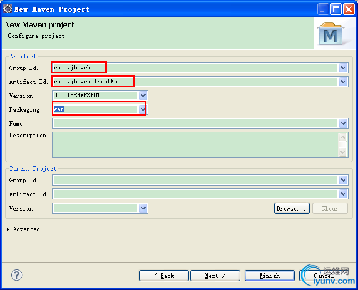The height and width of the screenshot is (290, 358).
Task: Open the Parent Project Group Id dropdown arrow
Action: [343, 180]
